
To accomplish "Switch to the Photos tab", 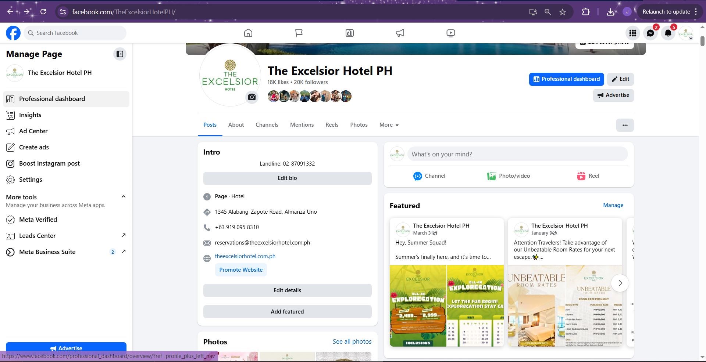I will coord(359,125).
